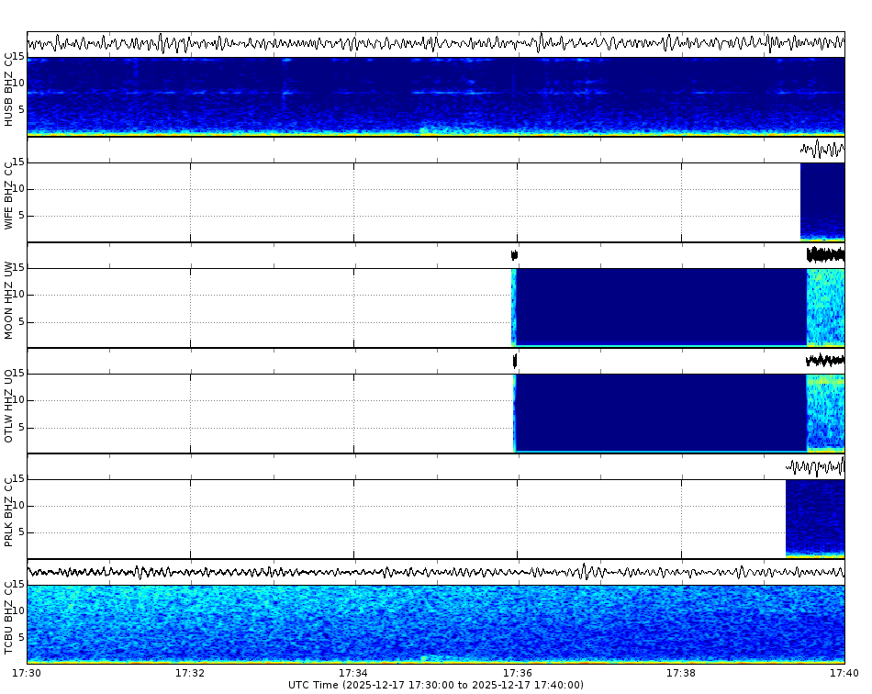Select the TCBU BHZ CC station label
The height and width of the screenshot is (694, 872).
click(x=9, y=615)
